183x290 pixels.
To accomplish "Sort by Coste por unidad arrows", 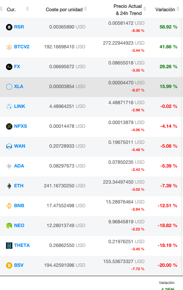I will coord(85,9).
